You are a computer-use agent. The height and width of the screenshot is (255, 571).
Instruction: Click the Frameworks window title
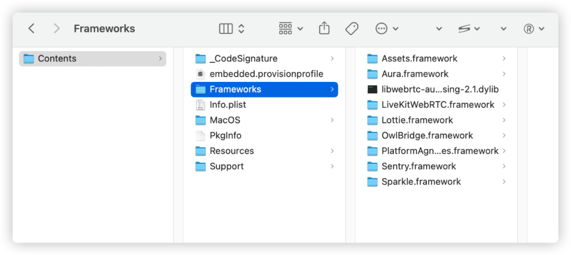pyautogui.click(x=104, y=29)
